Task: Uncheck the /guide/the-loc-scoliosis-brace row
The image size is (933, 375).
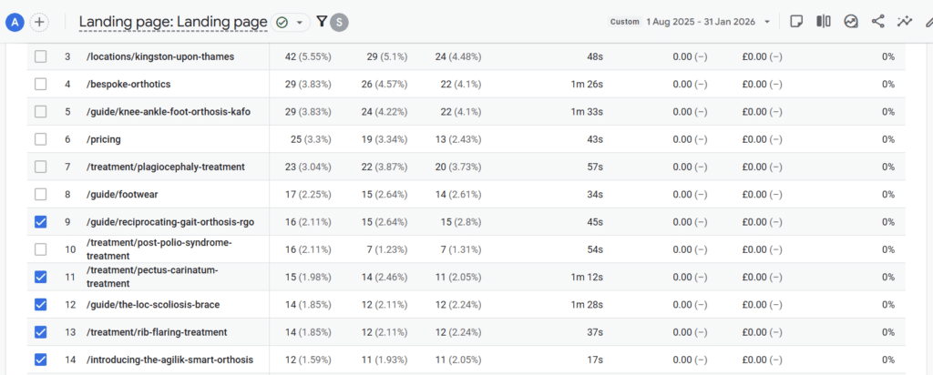Action: [x=40, y=304]
